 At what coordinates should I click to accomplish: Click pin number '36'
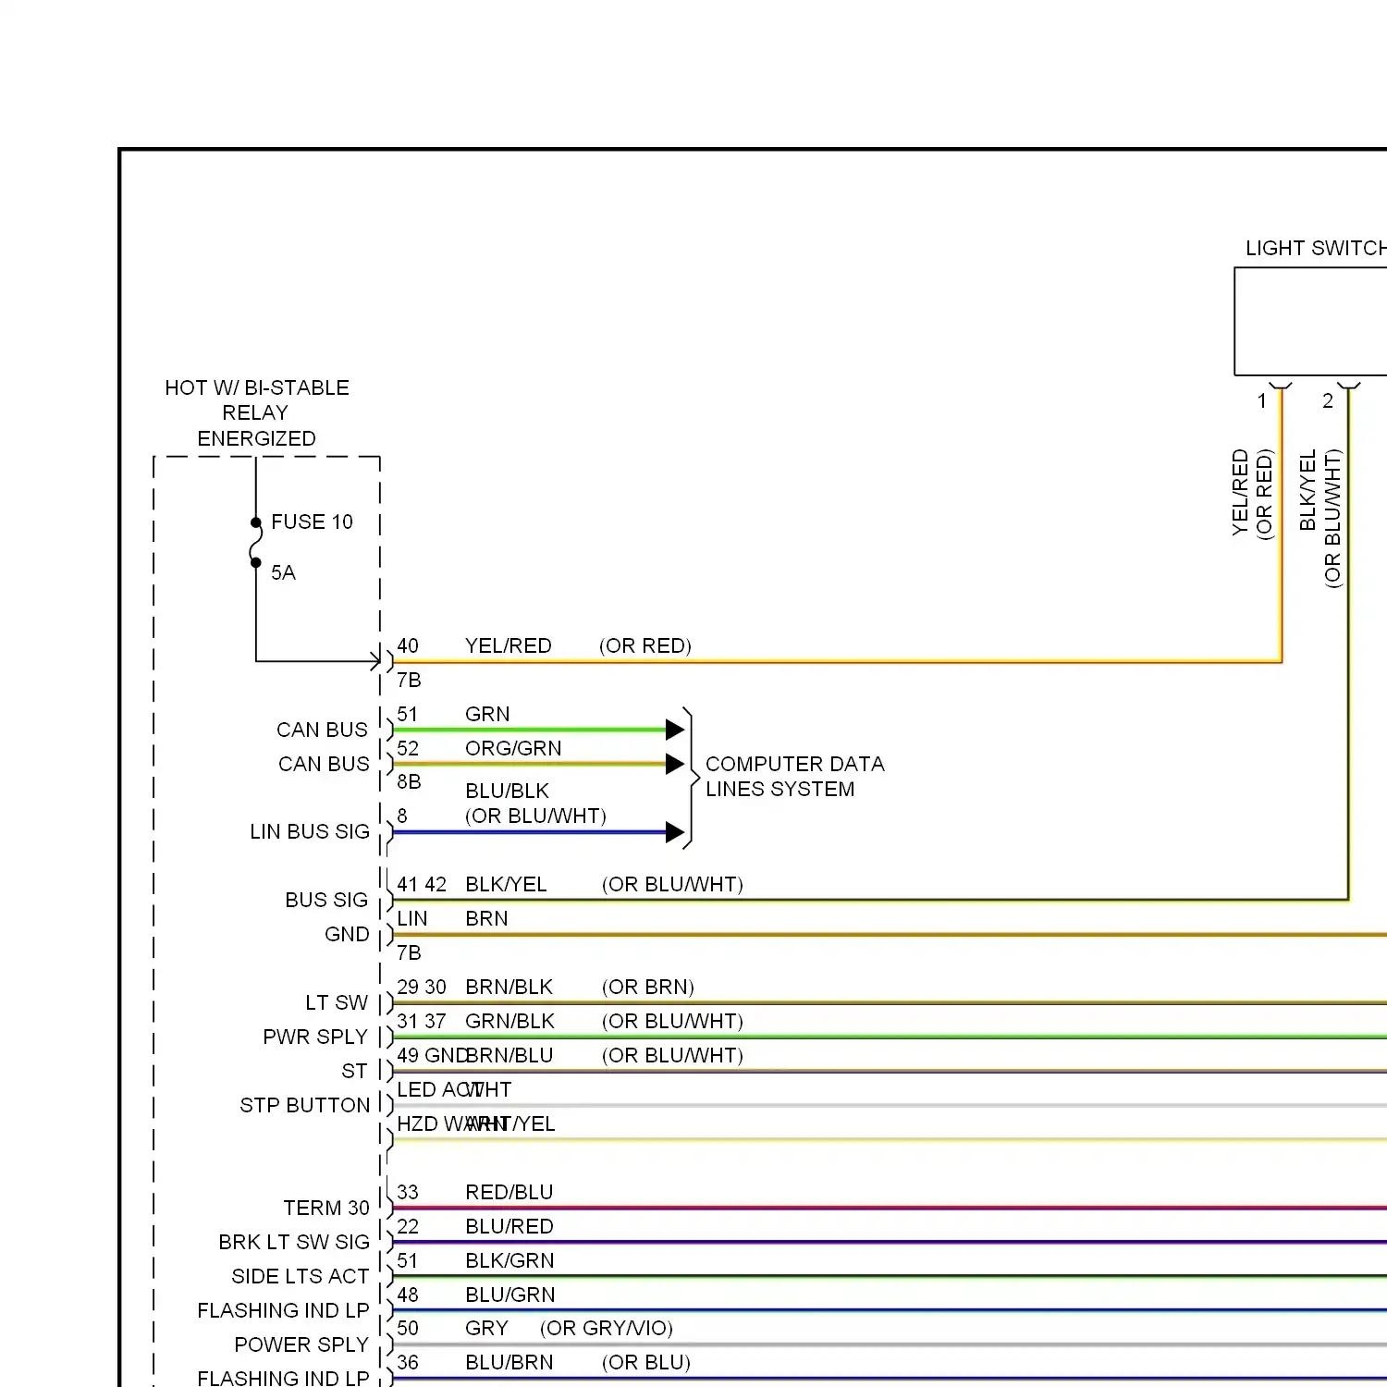[x=408, y=1362]
